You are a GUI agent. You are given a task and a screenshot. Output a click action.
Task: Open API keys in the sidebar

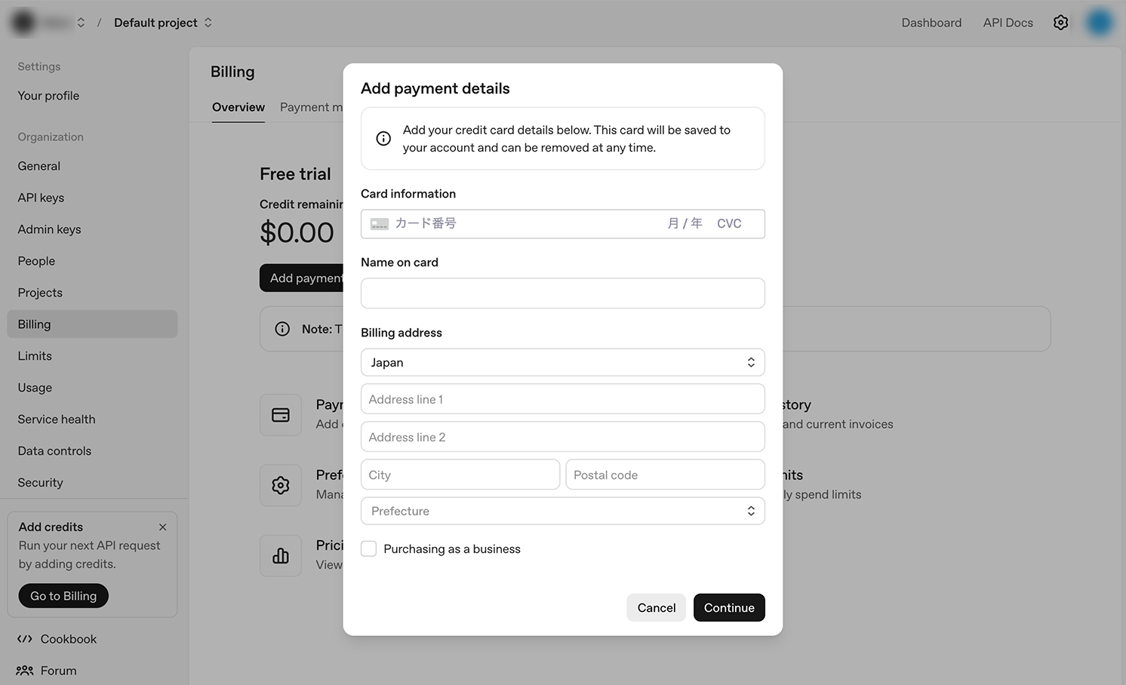pyautogui.click(x=41, y=198)
